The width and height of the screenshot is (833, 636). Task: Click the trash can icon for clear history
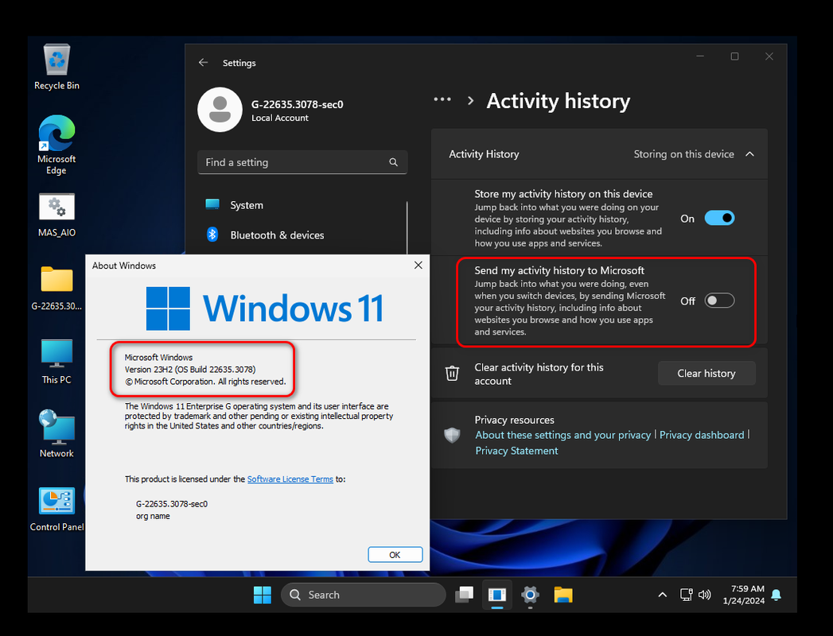[452, 373]
